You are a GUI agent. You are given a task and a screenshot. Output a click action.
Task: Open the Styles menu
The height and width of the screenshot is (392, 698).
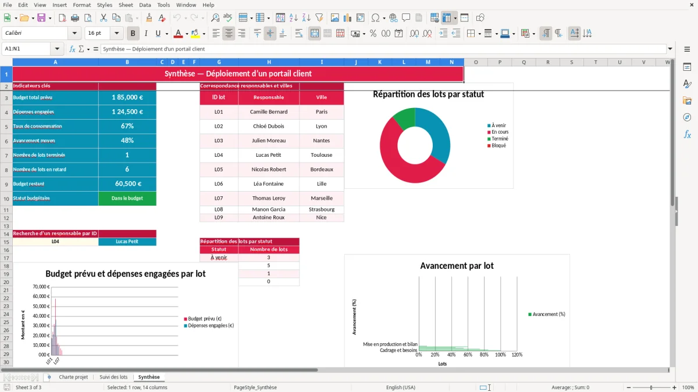tap(105, 5)
